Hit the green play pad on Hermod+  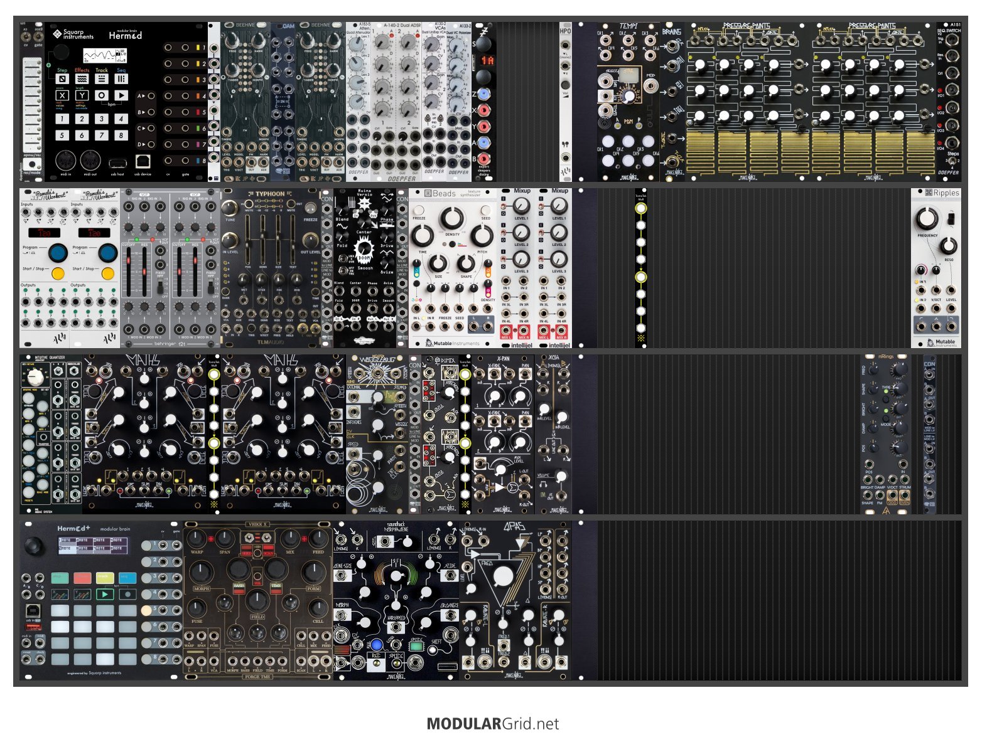tap(105, 594)
